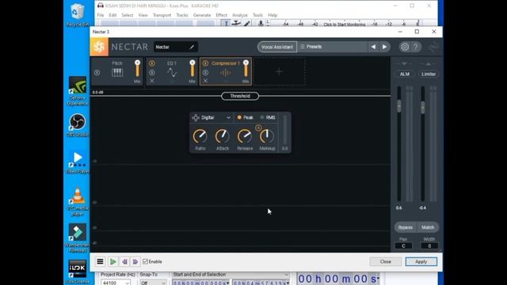
Task: Open OBS Studio desktop shortcut
Action: (x=78, y=125)
